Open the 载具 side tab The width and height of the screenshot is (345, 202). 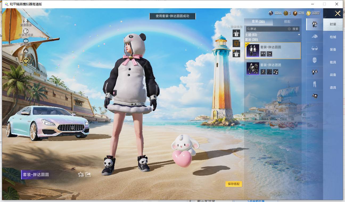point(333,62)
